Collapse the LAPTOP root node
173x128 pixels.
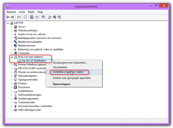pyautogui.click(x=8, y=23)
